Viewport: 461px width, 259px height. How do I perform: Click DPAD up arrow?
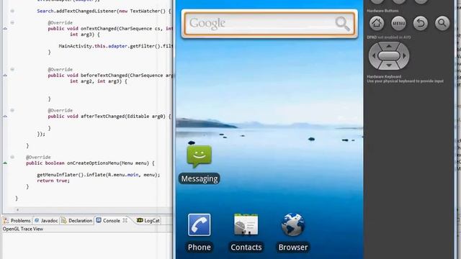pos(389,46)
